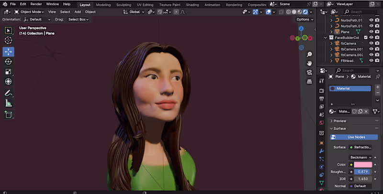Select the Transform tool

(8, 81)
